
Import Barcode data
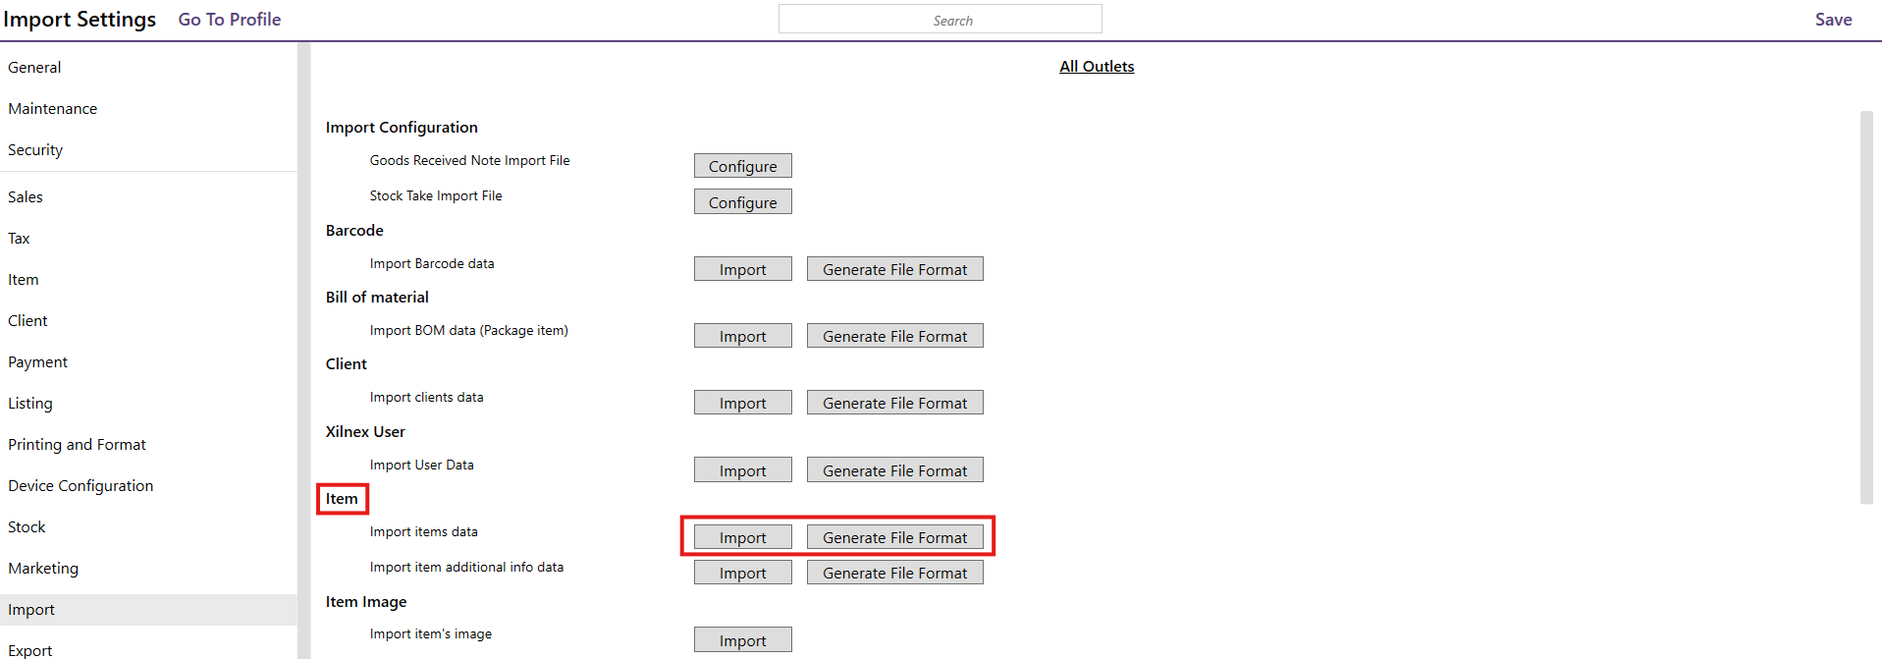coord(742,269)
